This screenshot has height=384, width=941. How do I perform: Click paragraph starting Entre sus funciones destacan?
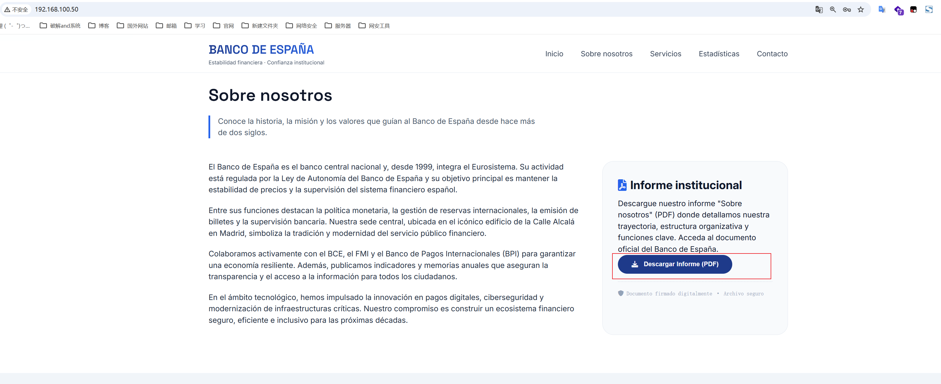(394, 222)
